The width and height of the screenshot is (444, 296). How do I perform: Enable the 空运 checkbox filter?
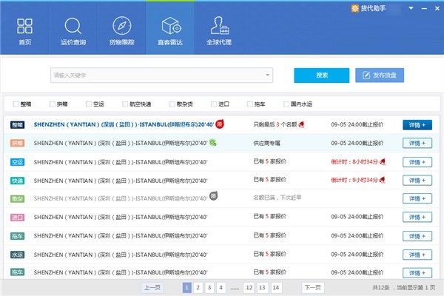click(89, 104)
